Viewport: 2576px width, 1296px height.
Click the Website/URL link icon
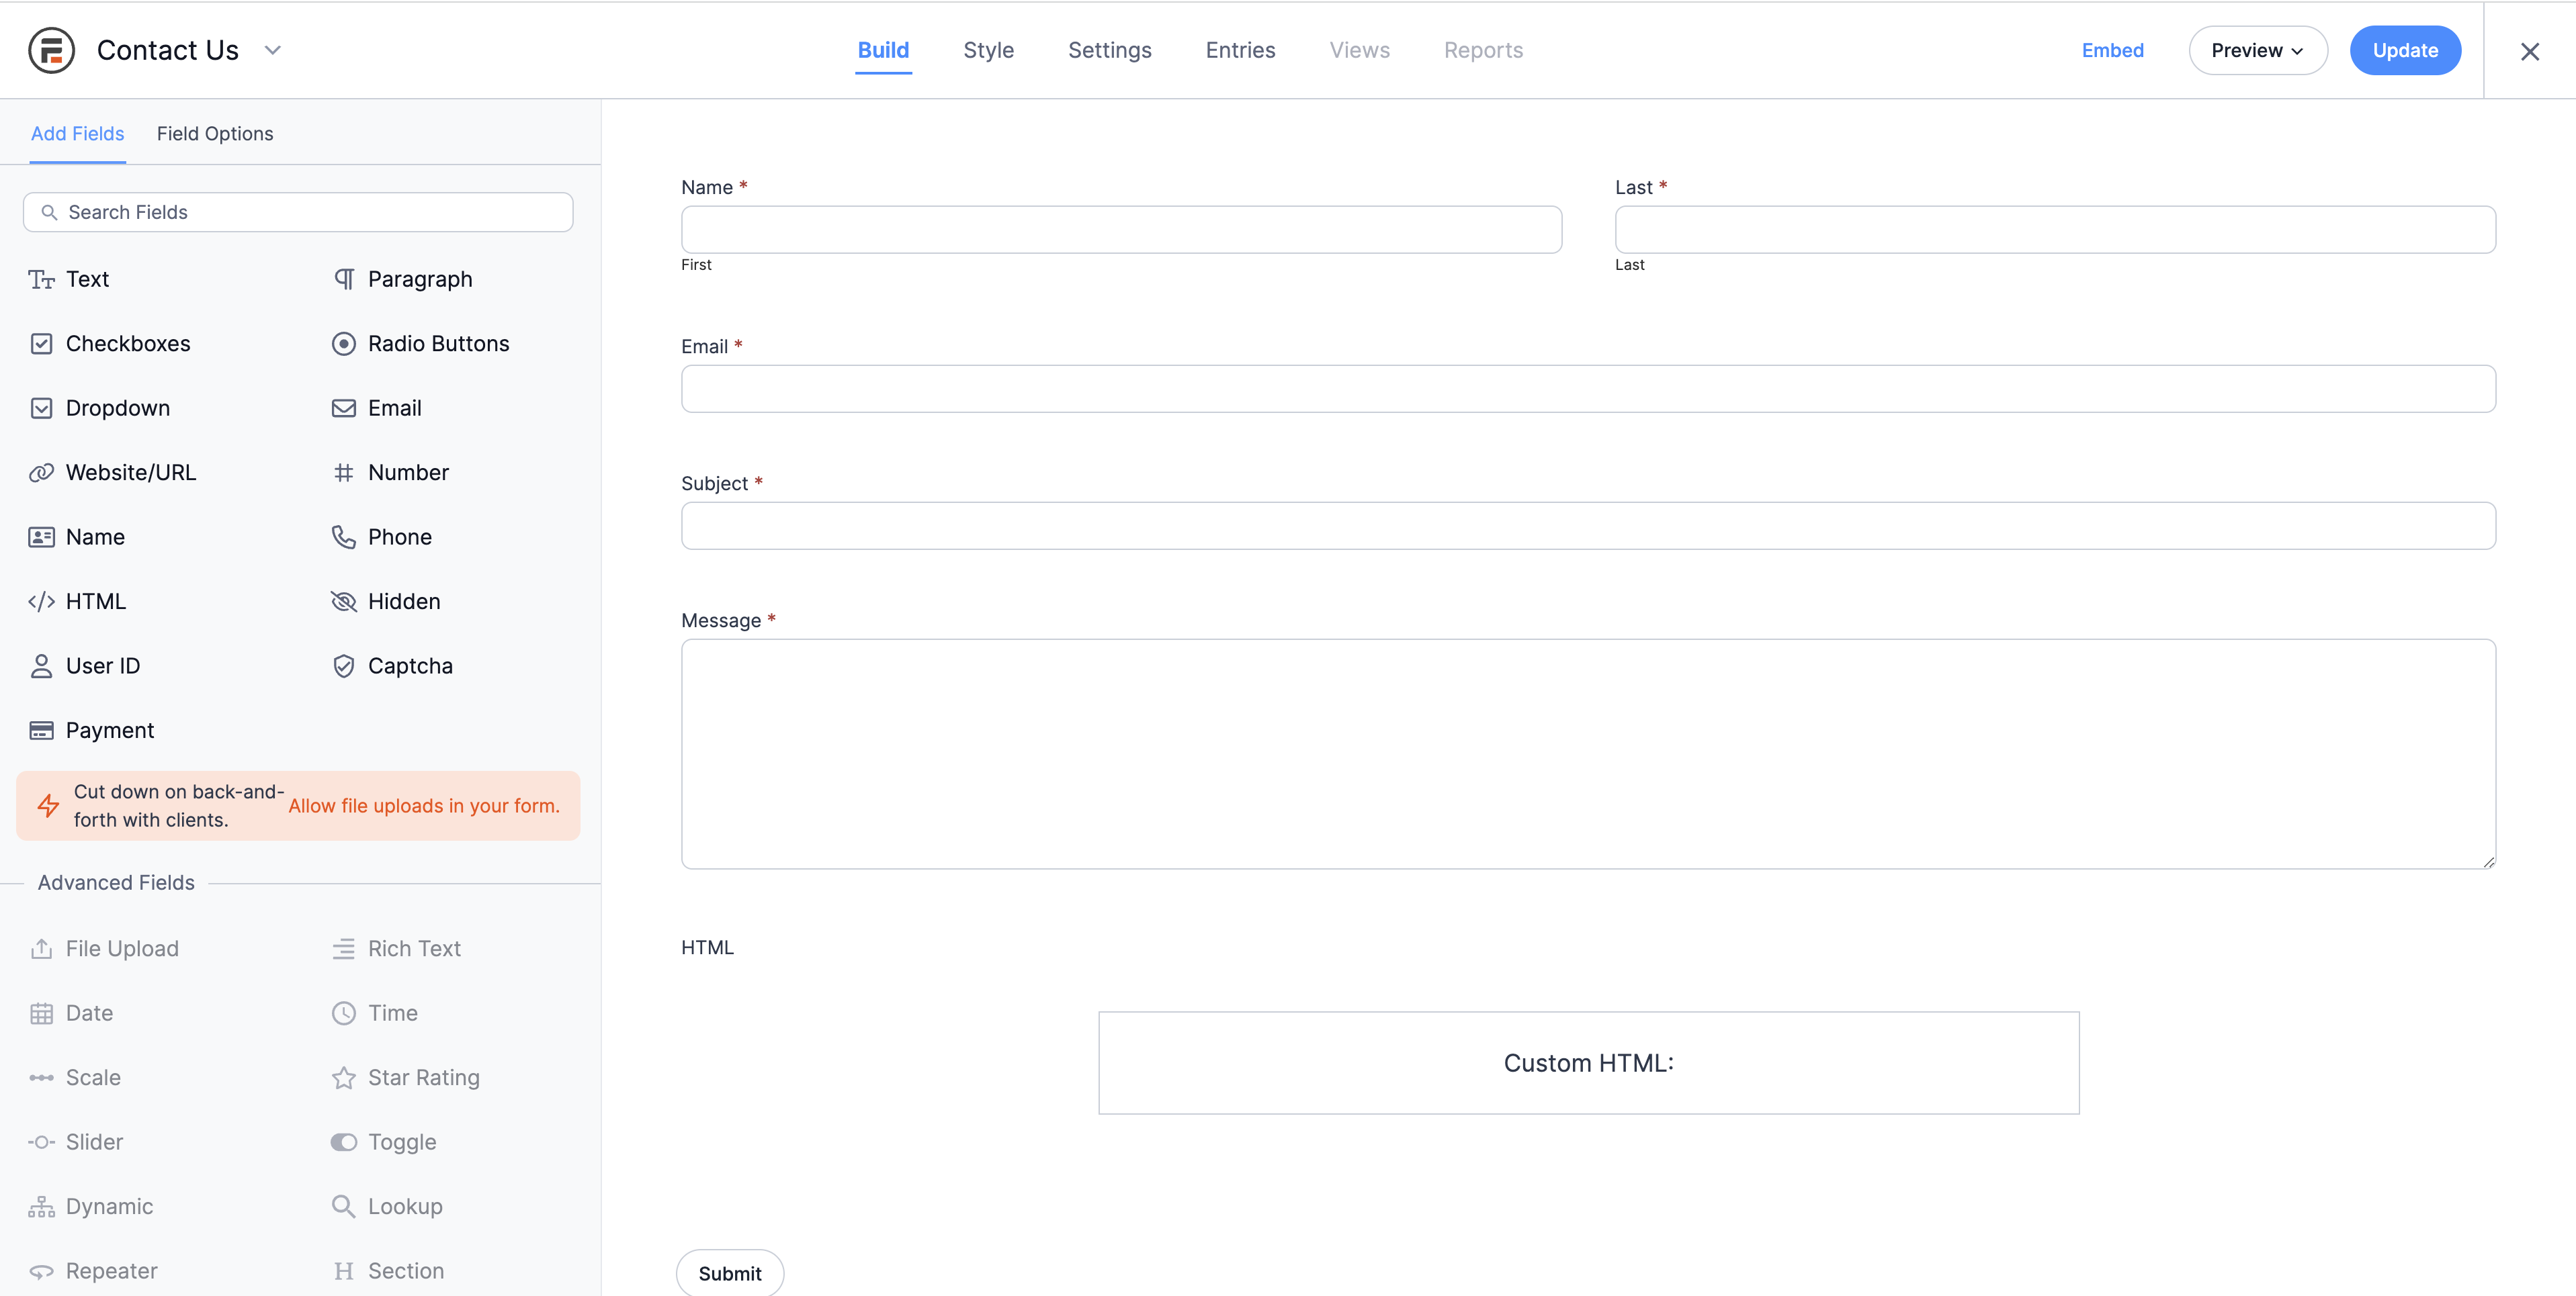[41, 473]
